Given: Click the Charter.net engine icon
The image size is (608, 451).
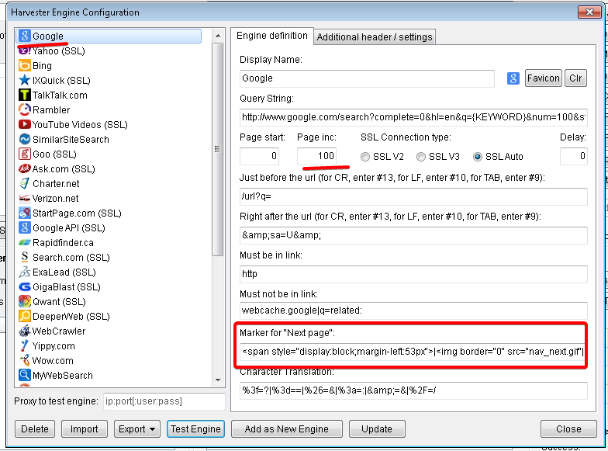Looking at the screenshot, I should tap(25, 183).
